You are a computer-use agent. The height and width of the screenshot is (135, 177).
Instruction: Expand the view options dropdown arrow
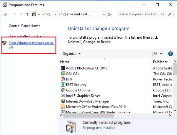[x=161, y=54]
